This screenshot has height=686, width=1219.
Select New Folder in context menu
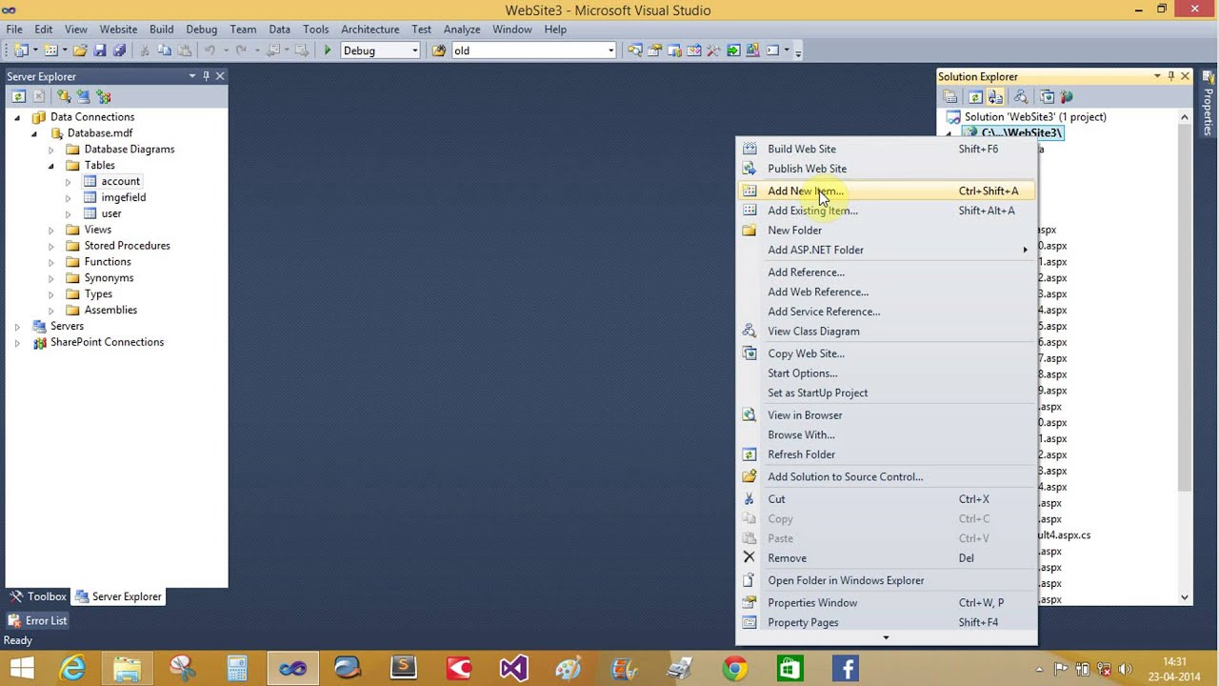[x=887, y=230]
